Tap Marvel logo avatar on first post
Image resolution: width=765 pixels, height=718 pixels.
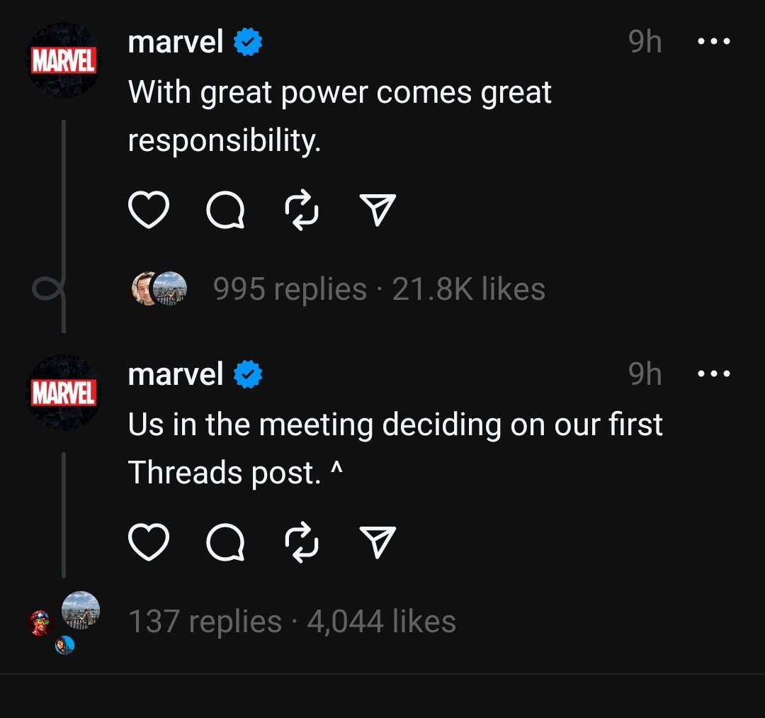[x=64, y=60]
